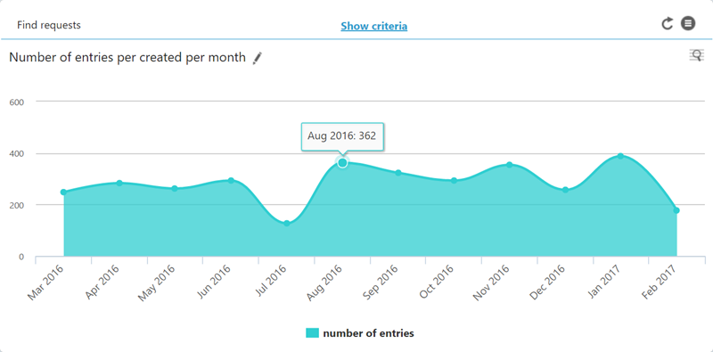
Task: Select the Aug 2016 data point
Action: tap(342, 162)
